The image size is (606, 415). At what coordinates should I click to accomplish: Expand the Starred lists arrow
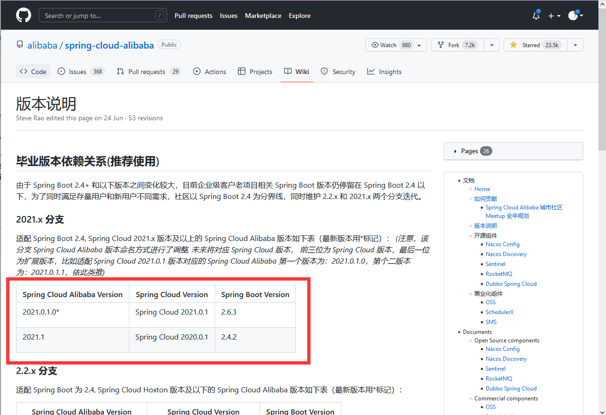pyautogui.click(x=575, y=45)
